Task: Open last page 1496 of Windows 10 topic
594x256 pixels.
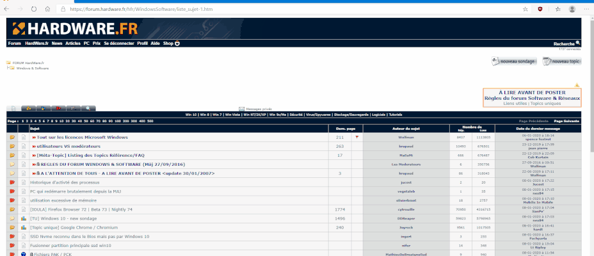Action: pos(340,218)
